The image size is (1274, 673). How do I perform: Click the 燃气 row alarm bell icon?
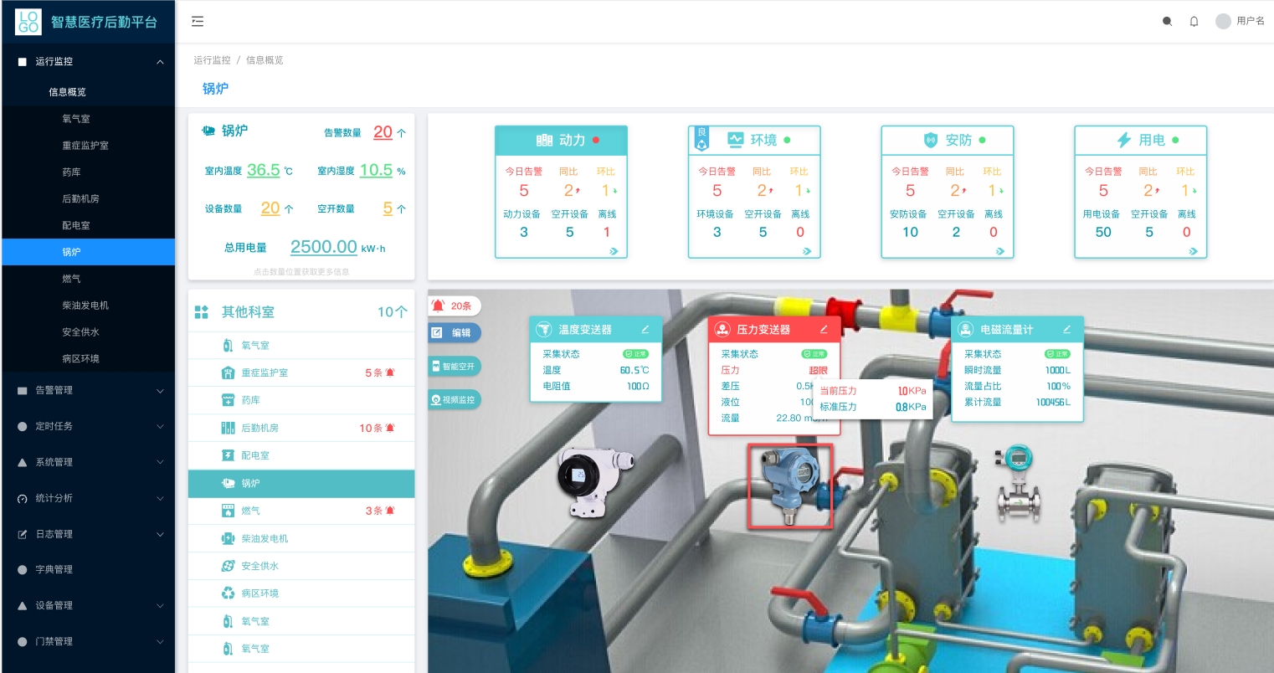[x=390, y=511]
